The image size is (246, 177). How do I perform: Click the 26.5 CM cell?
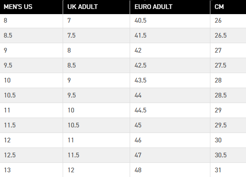pos(228,35)
